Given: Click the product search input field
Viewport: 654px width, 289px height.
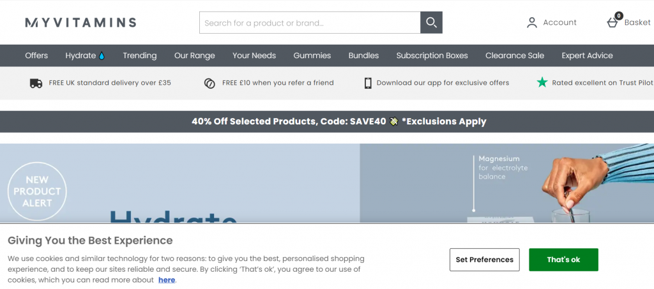Looking at the screenshot, I should tap(310, 22).
